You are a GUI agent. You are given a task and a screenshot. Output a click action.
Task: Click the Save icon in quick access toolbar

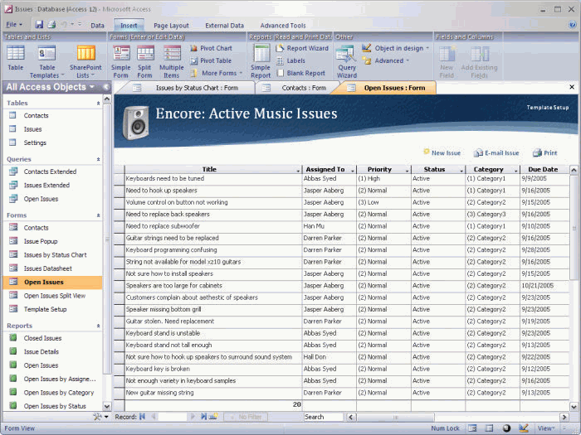[39, 25]
